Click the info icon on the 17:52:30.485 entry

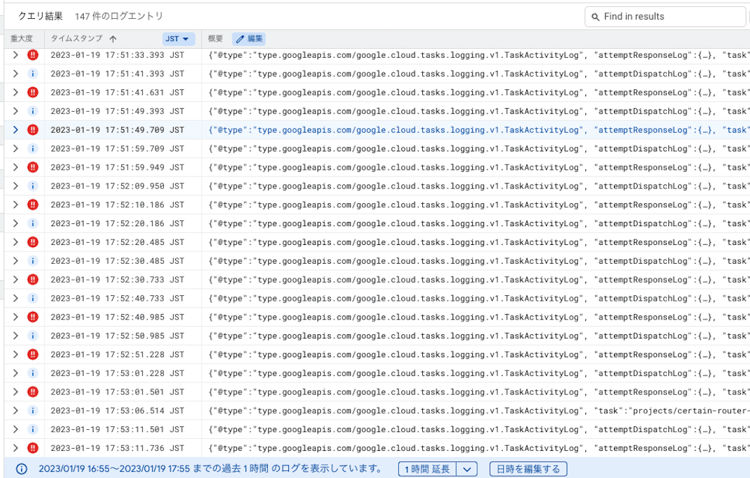pyautogui.click(x=33, y=261)
